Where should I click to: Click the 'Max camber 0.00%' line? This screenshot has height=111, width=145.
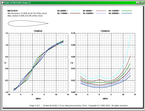click(x=25, y=16)
